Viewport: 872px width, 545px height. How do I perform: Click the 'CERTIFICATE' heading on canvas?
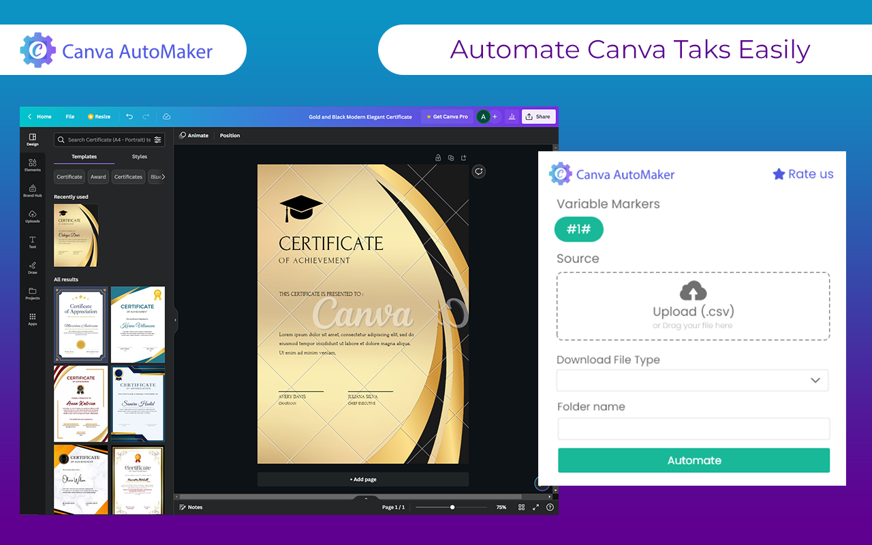pyautogui.click(x=331, y=243)
